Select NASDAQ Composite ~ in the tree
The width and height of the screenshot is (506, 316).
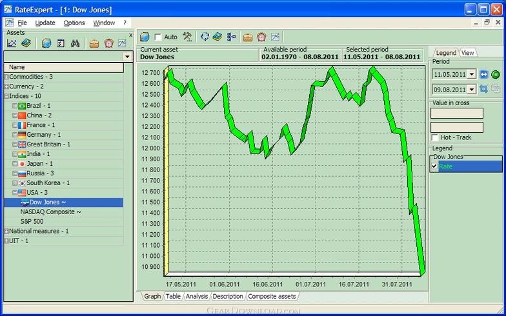pos(50,212)
